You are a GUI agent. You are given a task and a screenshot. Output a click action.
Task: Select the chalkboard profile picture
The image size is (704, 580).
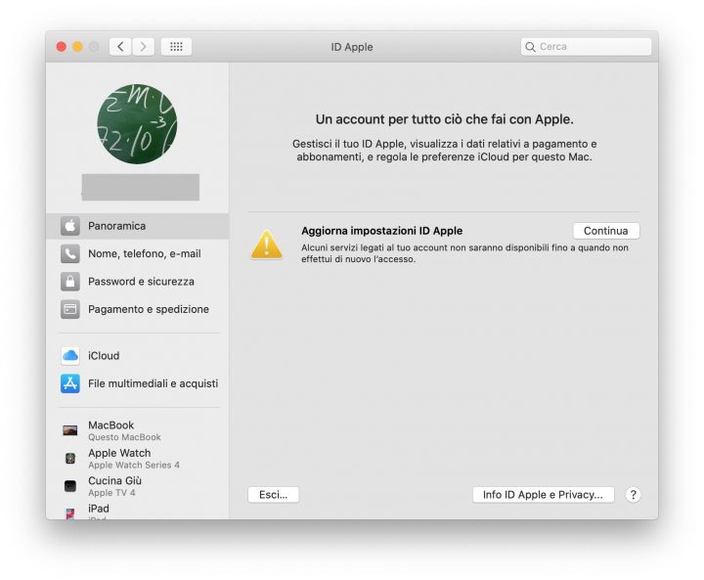(x=137, y=124)
